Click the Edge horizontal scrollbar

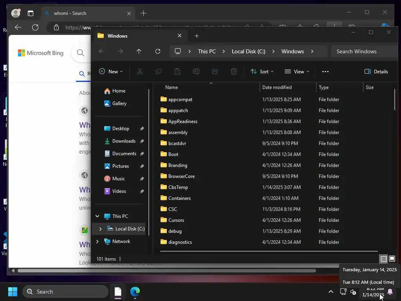(x=167, y=270)
